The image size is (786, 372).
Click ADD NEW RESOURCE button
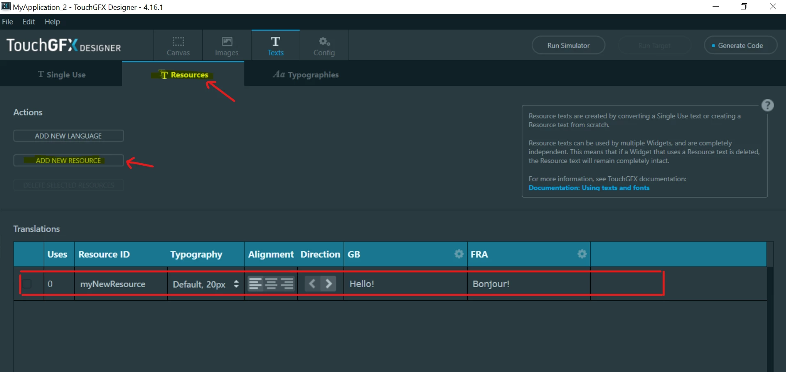tap(69, 160)
